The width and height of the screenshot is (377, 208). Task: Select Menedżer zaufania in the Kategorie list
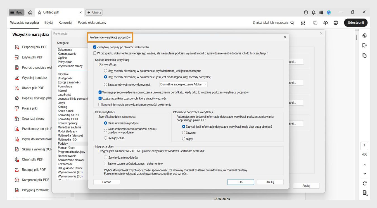70,127
